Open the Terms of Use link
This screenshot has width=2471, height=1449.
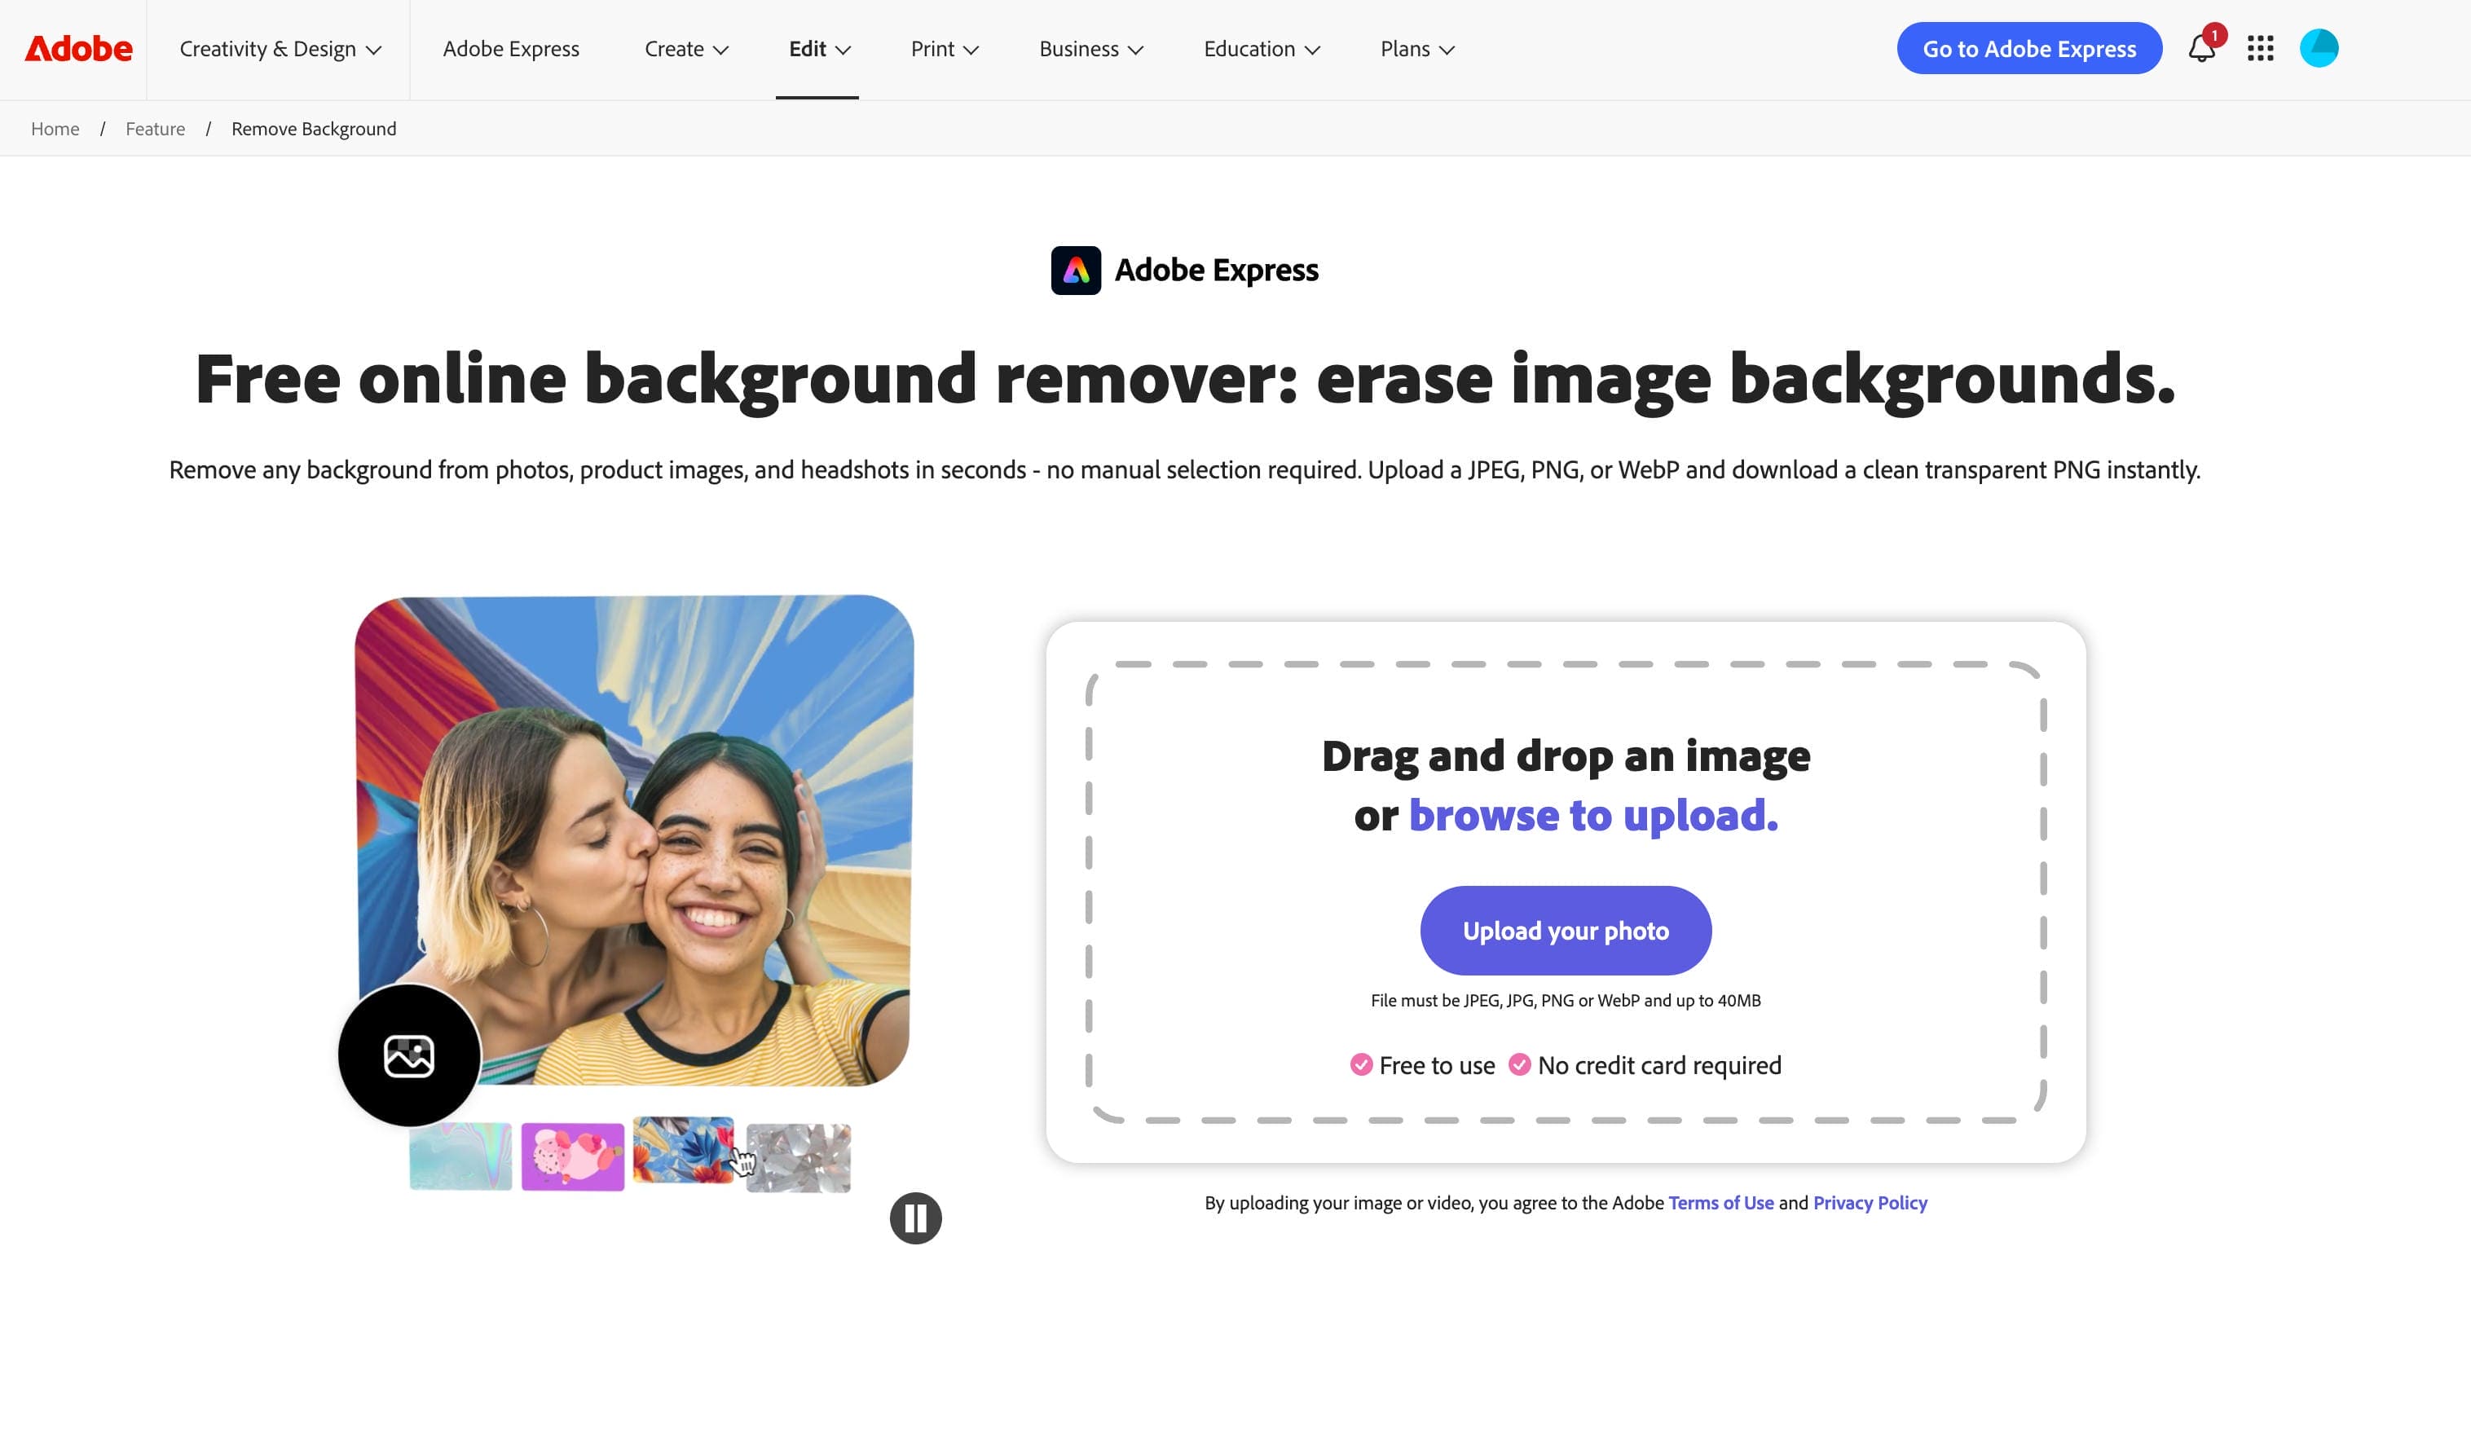(x=1721, y=1203)
